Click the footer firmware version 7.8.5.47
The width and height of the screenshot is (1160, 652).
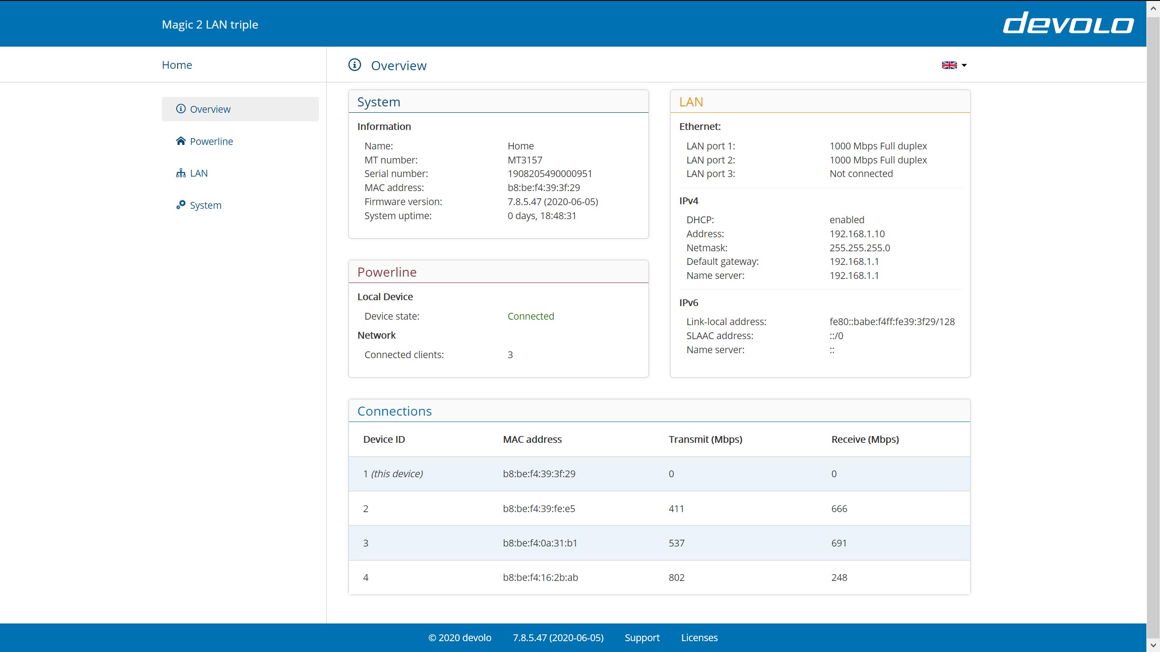tap(558, 638)
